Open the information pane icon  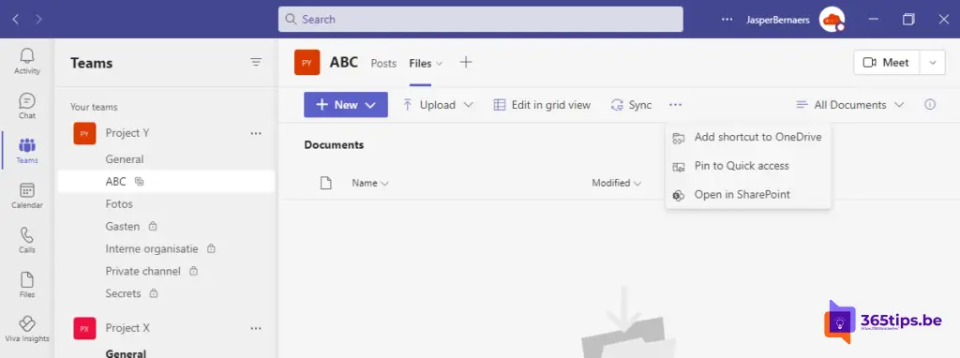pyautogui.click(x=930, y=105)
